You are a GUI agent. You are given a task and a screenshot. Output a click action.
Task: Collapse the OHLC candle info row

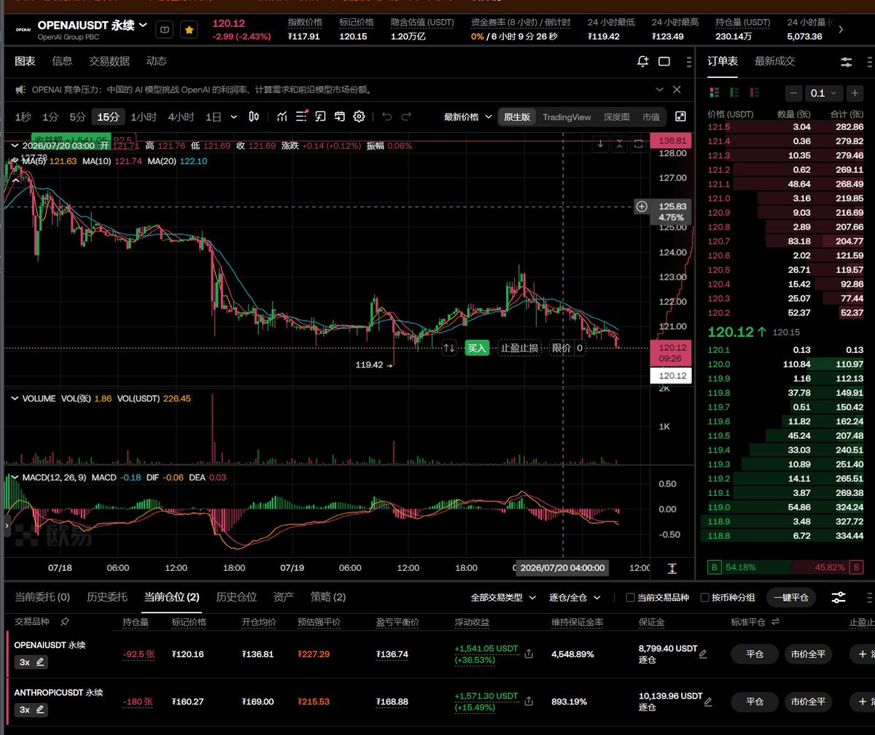click(x=15, y=146)
